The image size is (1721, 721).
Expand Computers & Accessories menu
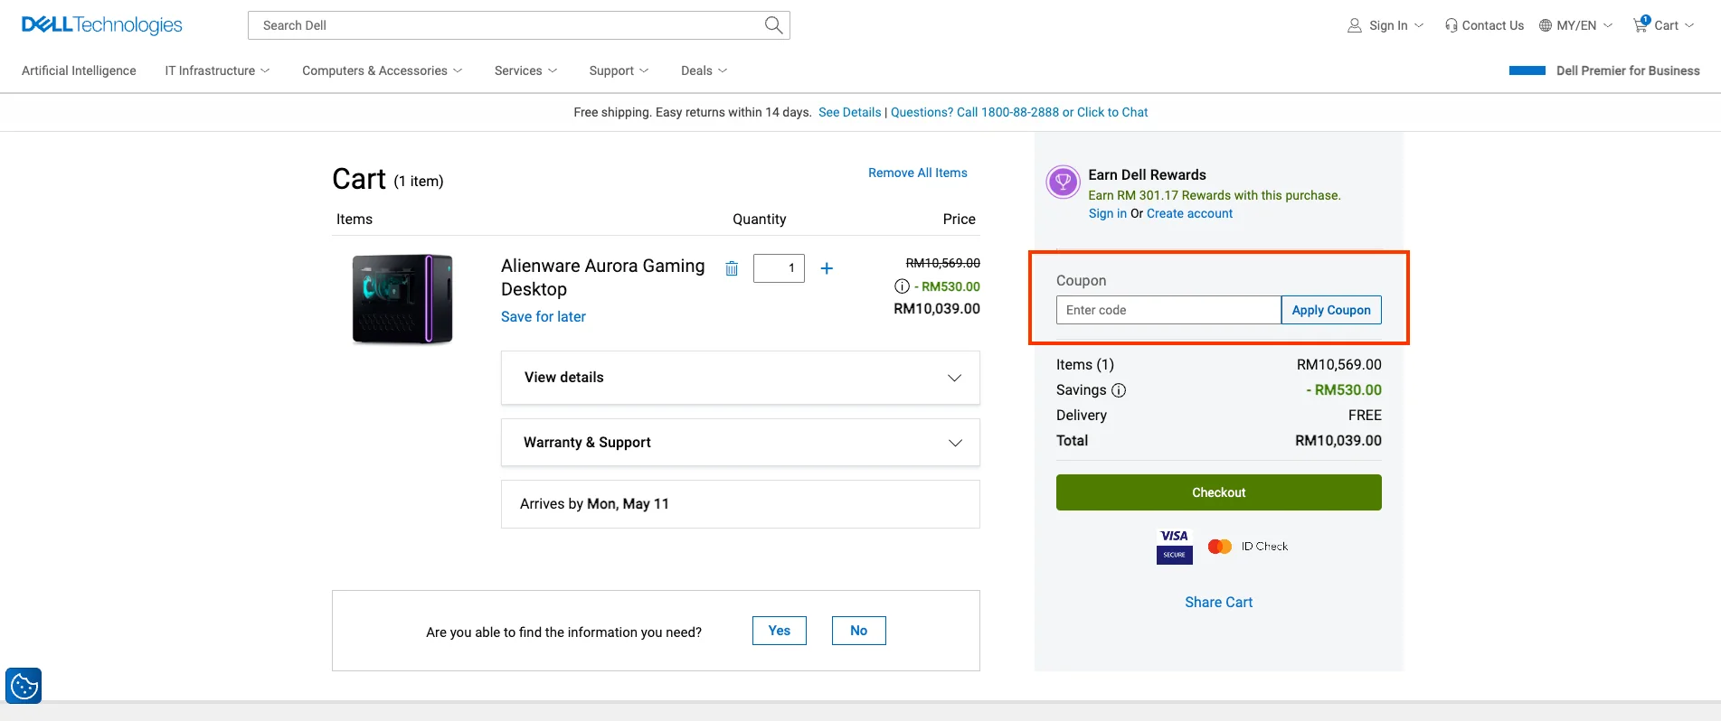point(382,70)
